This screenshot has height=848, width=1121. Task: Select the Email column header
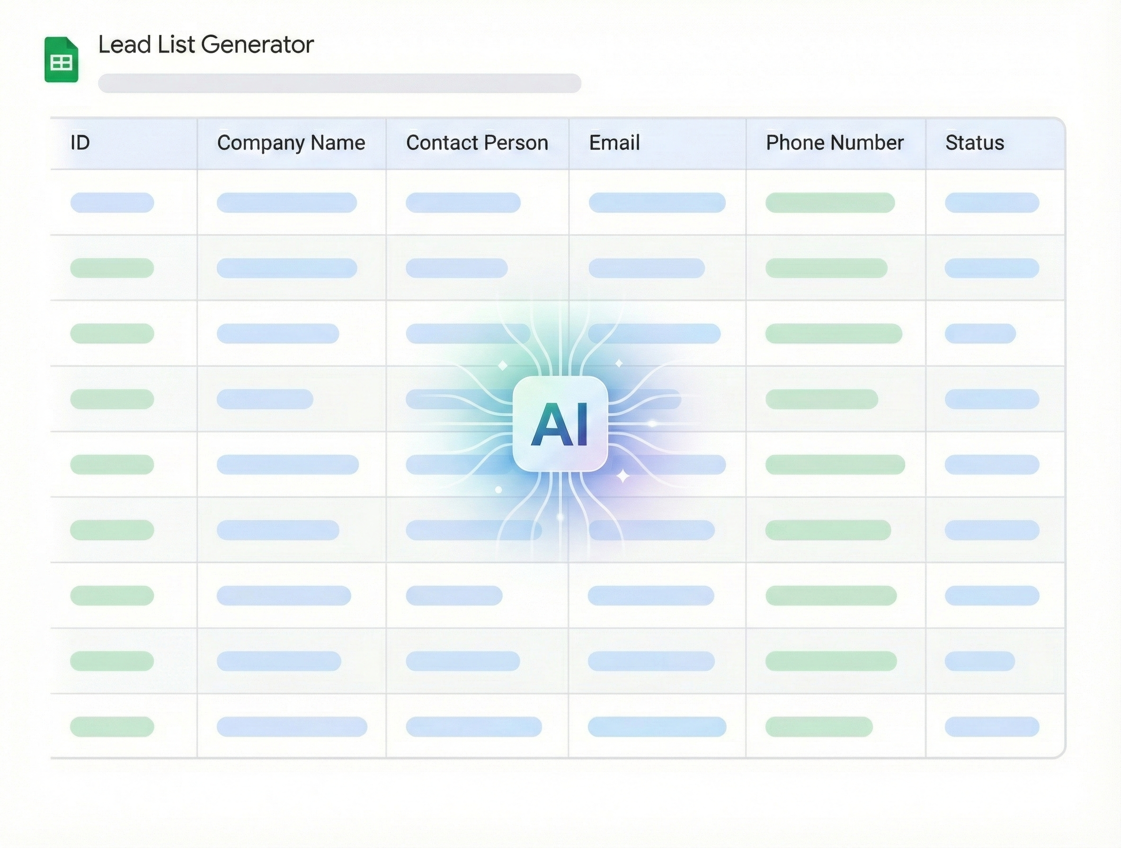pyautogui.click(x=614, y=143)
